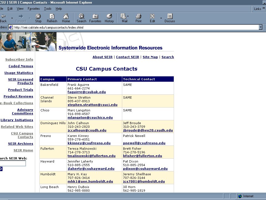Print the page with the Print icon
This screenshot has width=266, height=200.
139,16
